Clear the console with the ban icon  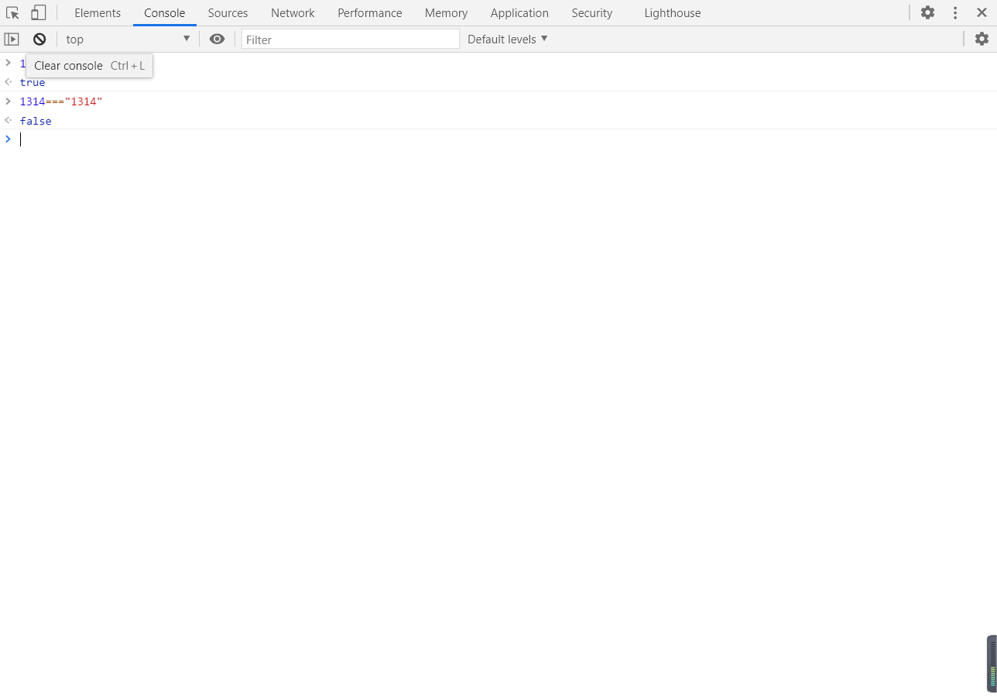click(x=39, y=39)
